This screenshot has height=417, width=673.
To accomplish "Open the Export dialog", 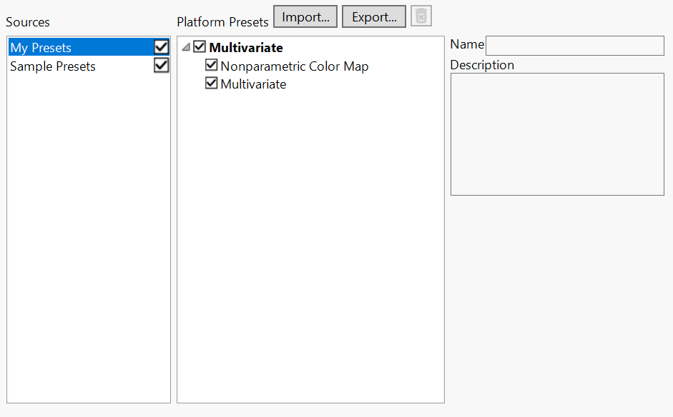I will pyautogui.click(x=373, y=16).
